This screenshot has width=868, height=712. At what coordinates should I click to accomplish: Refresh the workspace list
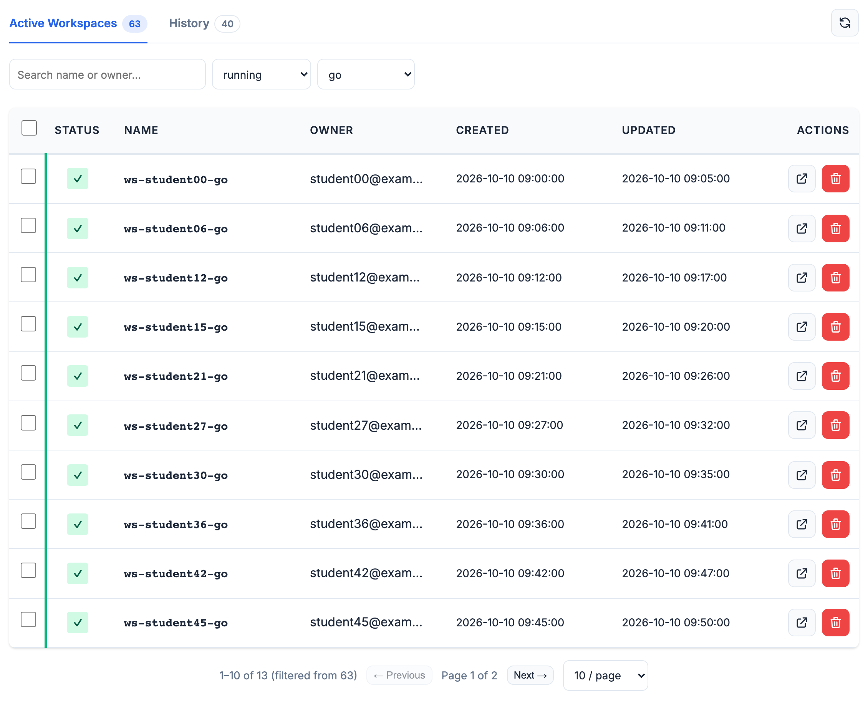pyautogui.click(x=844, y=23)
